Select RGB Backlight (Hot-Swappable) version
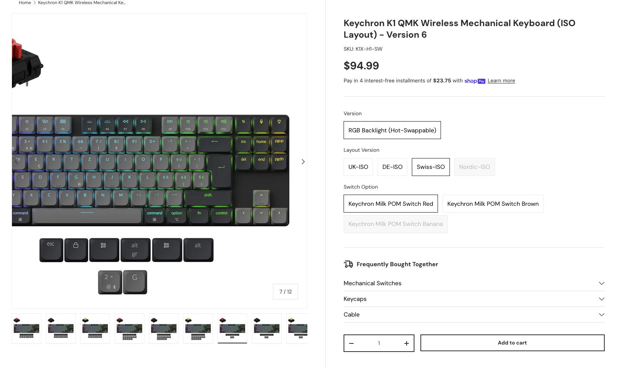Screen dimensions: 642x368 point(392,130)
